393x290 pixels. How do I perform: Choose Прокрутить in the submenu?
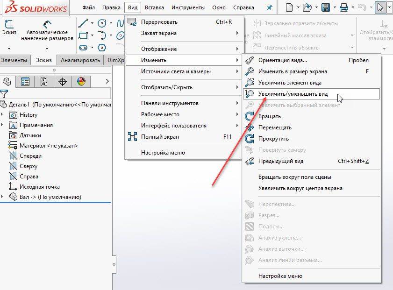tap(312, 139)
